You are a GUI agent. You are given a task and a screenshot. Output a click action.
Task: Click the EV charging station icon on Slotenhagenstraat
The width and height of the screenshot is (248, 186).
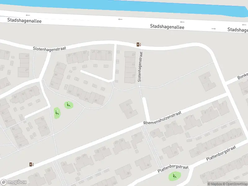point(139,45)
